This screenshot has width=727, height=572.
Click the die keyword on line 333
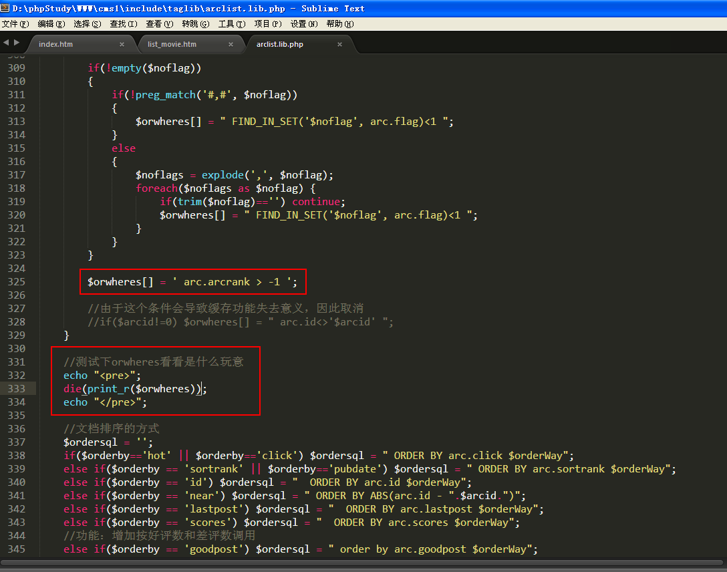click(x=72, y=389)
